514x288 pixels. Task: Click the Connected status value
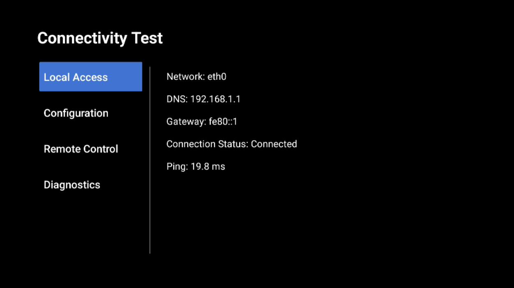[274, 144]
